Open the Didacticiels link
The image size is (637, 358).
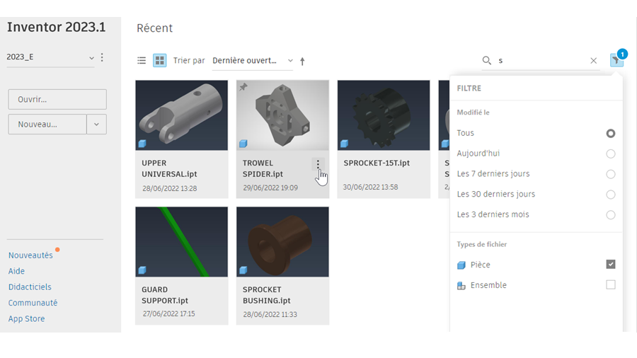tap(30, 287)
